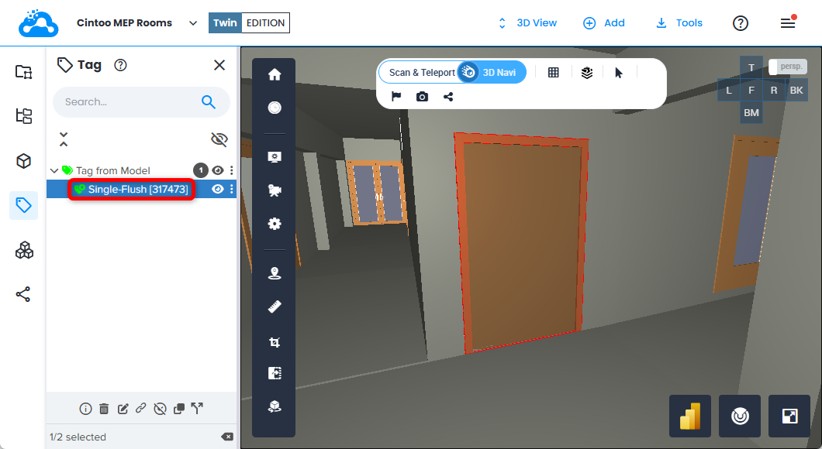Close the Tag panel

click(x=219, y=65)
